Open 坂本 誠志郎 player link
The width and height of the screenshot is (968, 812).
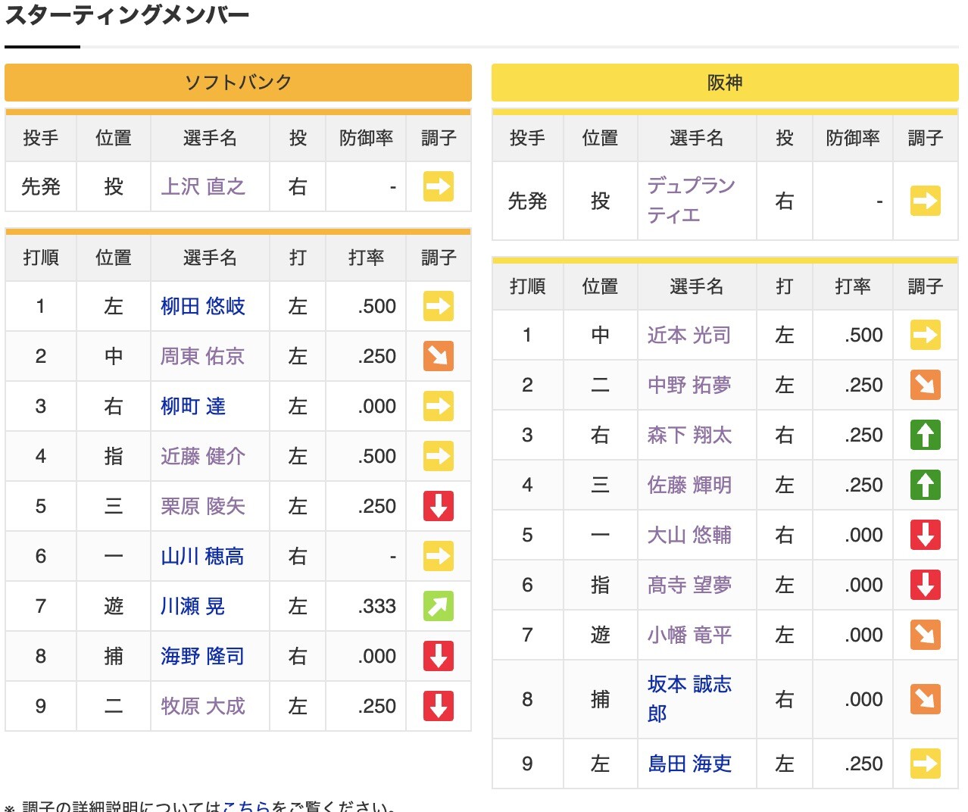point(689,699)
